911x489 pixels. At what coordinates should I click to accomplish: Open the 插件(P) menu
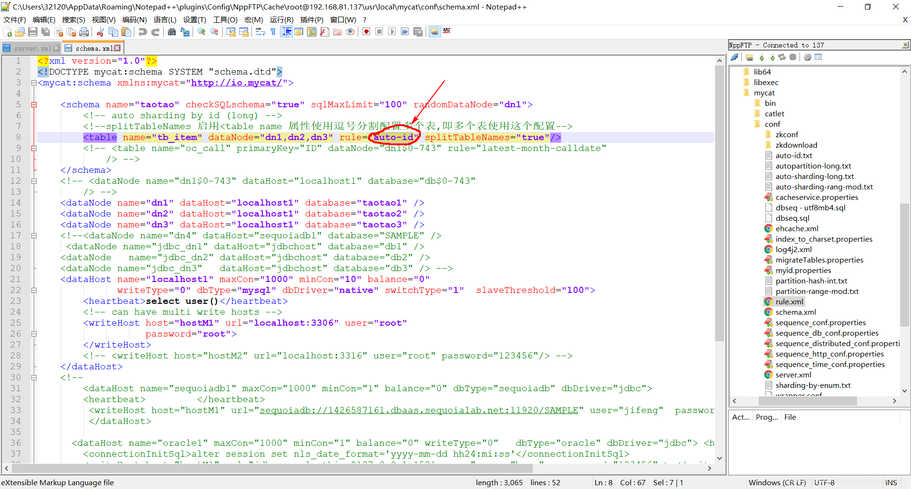(x=312, y=19)
